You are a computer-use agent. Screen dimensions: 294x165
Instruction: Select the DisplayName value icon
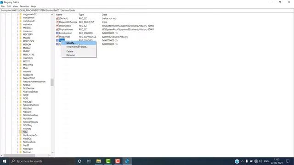click(x=57, y=29)
